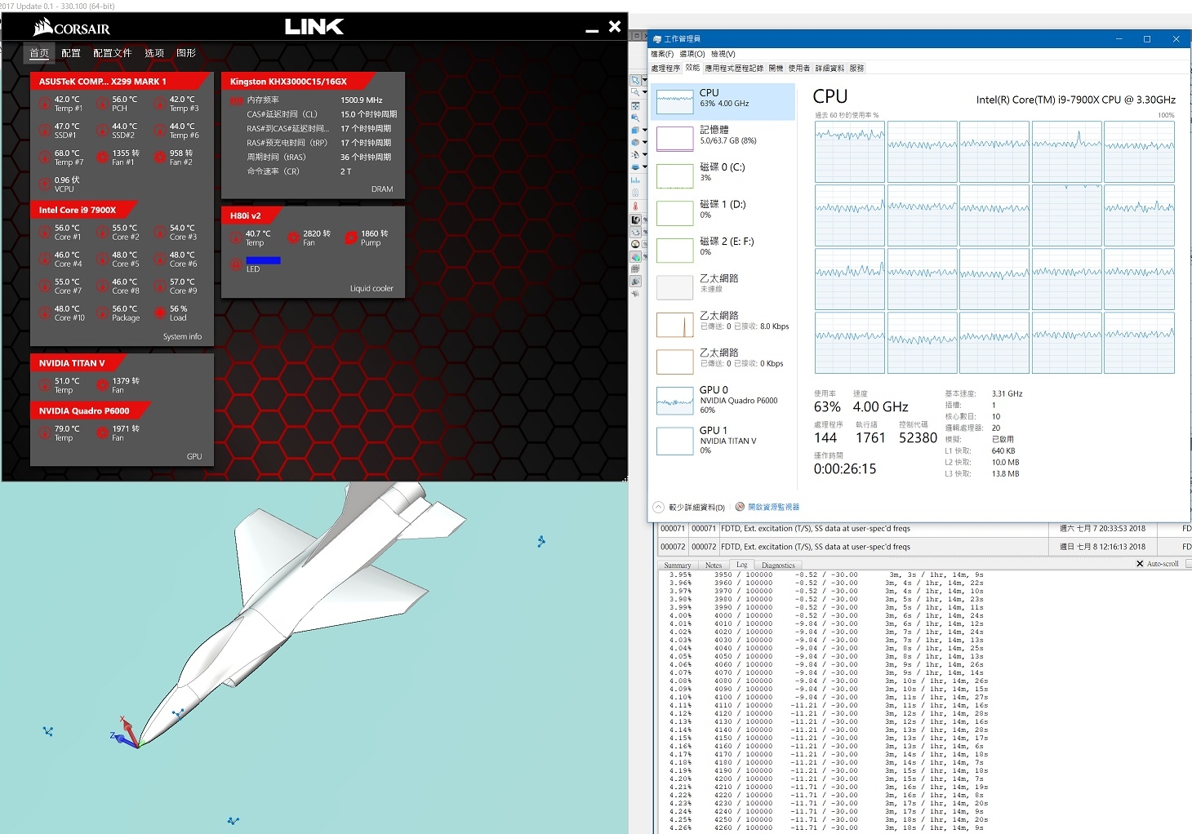This screenshot has width=1192, height=834.
Task: Open the 配置文件 tab in Corsair Link
Action: pyautogui.click(x=113, y=53)
